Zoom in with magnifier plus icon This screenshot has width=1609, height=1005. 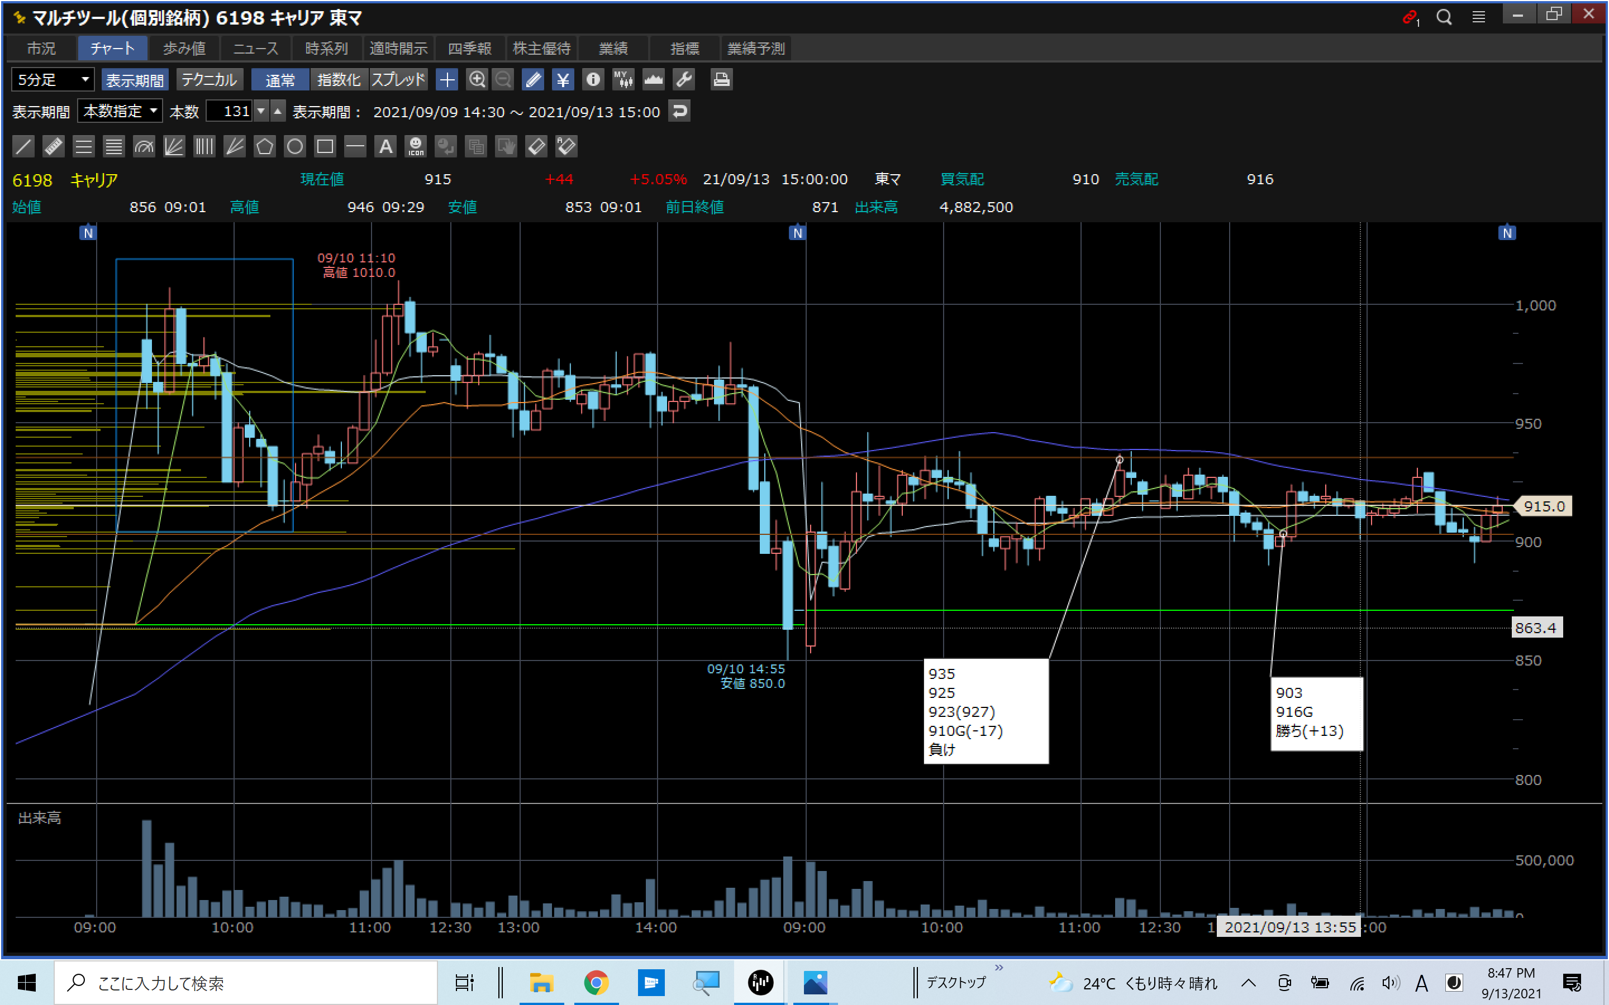point(477,80)
